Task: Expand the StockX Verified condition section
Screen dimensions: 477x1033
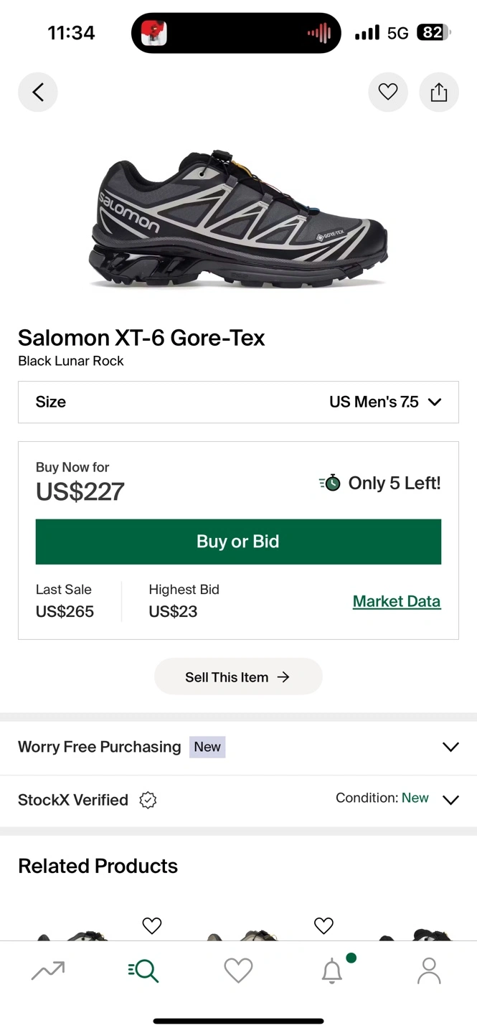Action: tap(450, 800)
